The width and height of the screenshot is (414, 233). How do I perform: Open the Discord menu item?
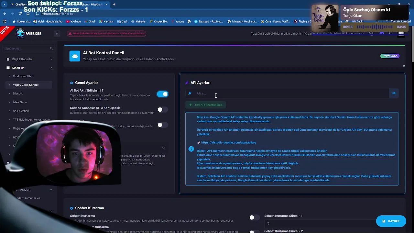point(18,94)
